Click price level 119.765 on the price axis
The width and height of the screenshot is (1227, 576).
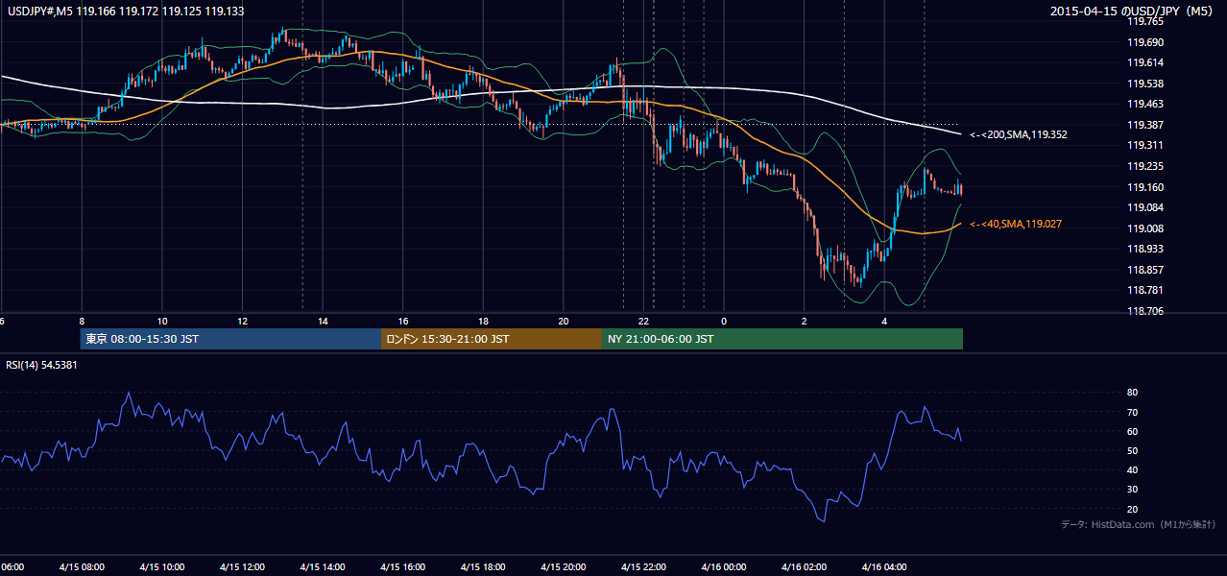(1145, 21)
